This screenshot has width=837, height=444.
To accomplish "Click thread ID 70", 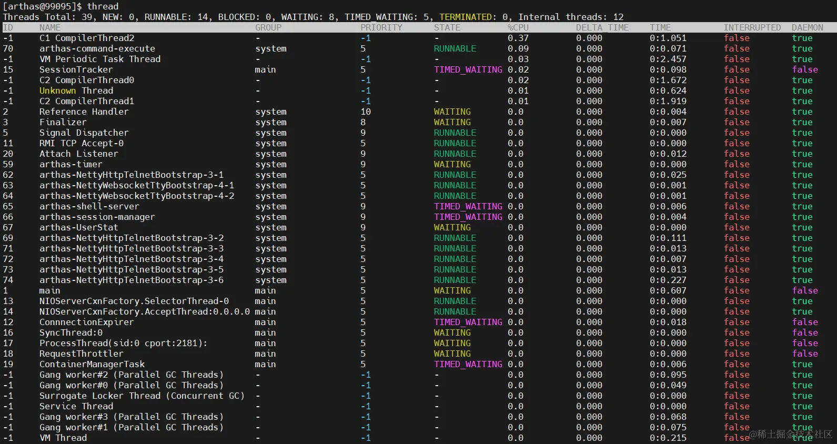I will pyautogui.click(x=8, y=48).
